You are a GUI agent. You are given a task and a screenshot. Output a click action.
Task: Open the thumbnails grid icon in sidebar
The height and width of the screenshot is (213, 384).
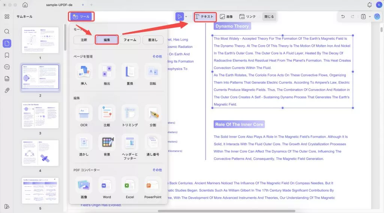coord(7,16)
